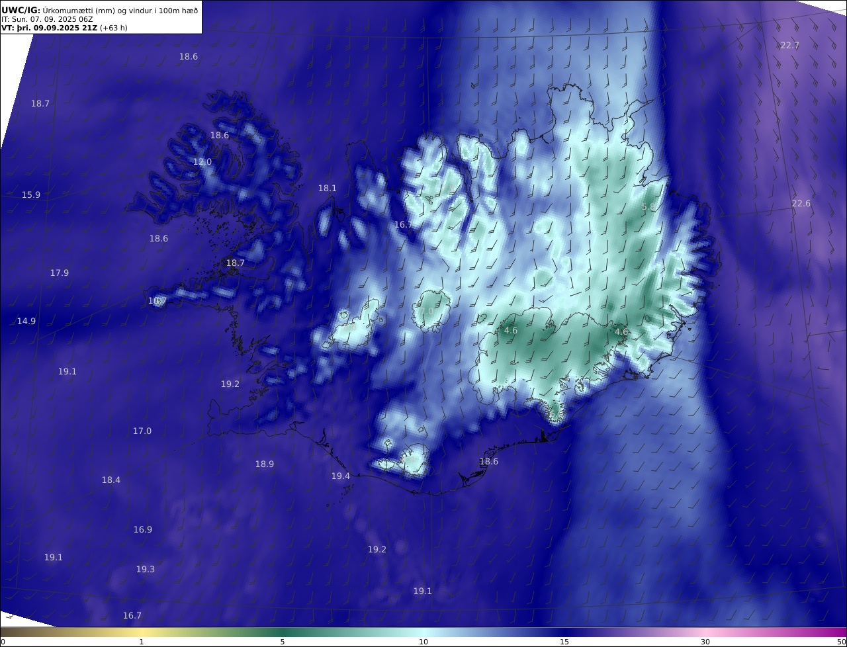The image size is (847, 647).
Task: Click the '(+63 h)' forecast offset text
Action: [113, 28]
